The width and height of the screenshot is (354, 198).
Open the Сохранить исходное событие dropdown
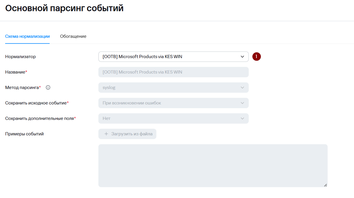174,103
